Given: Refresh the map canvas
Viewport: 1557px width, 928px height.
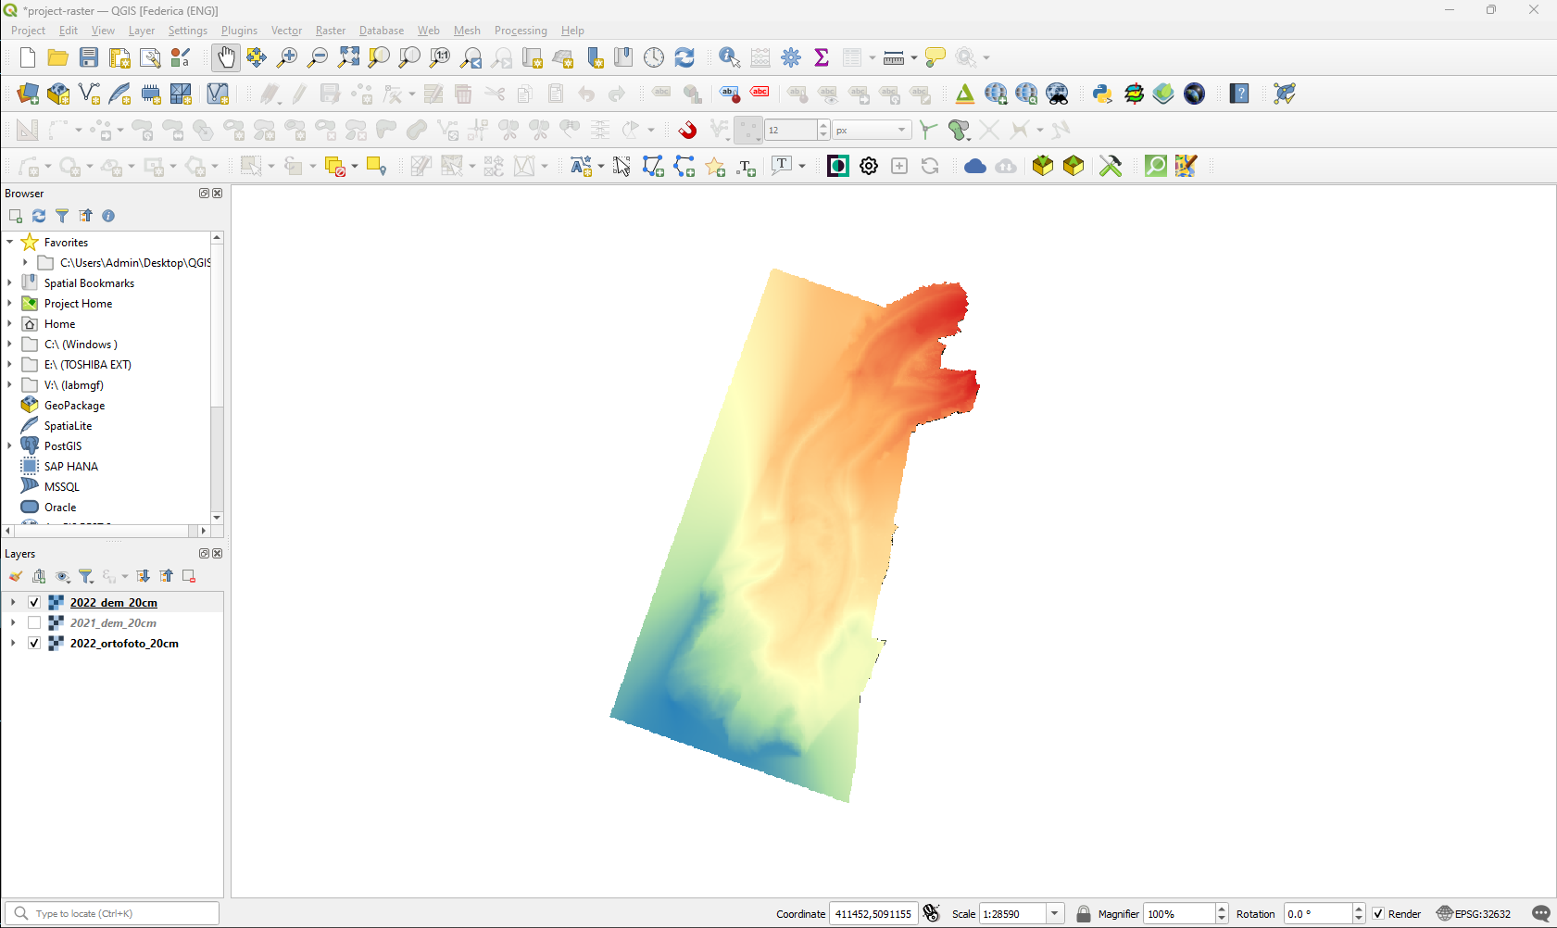Looking at the screenshot, I should click(x=684, y=57).
